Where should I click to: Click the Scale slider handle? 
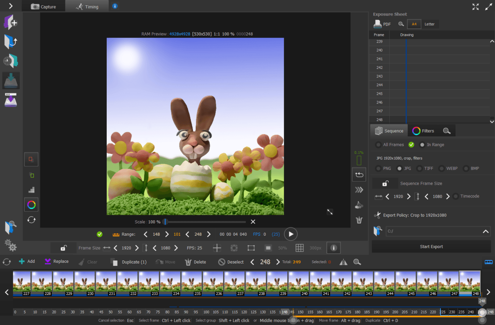click(165, 222)
